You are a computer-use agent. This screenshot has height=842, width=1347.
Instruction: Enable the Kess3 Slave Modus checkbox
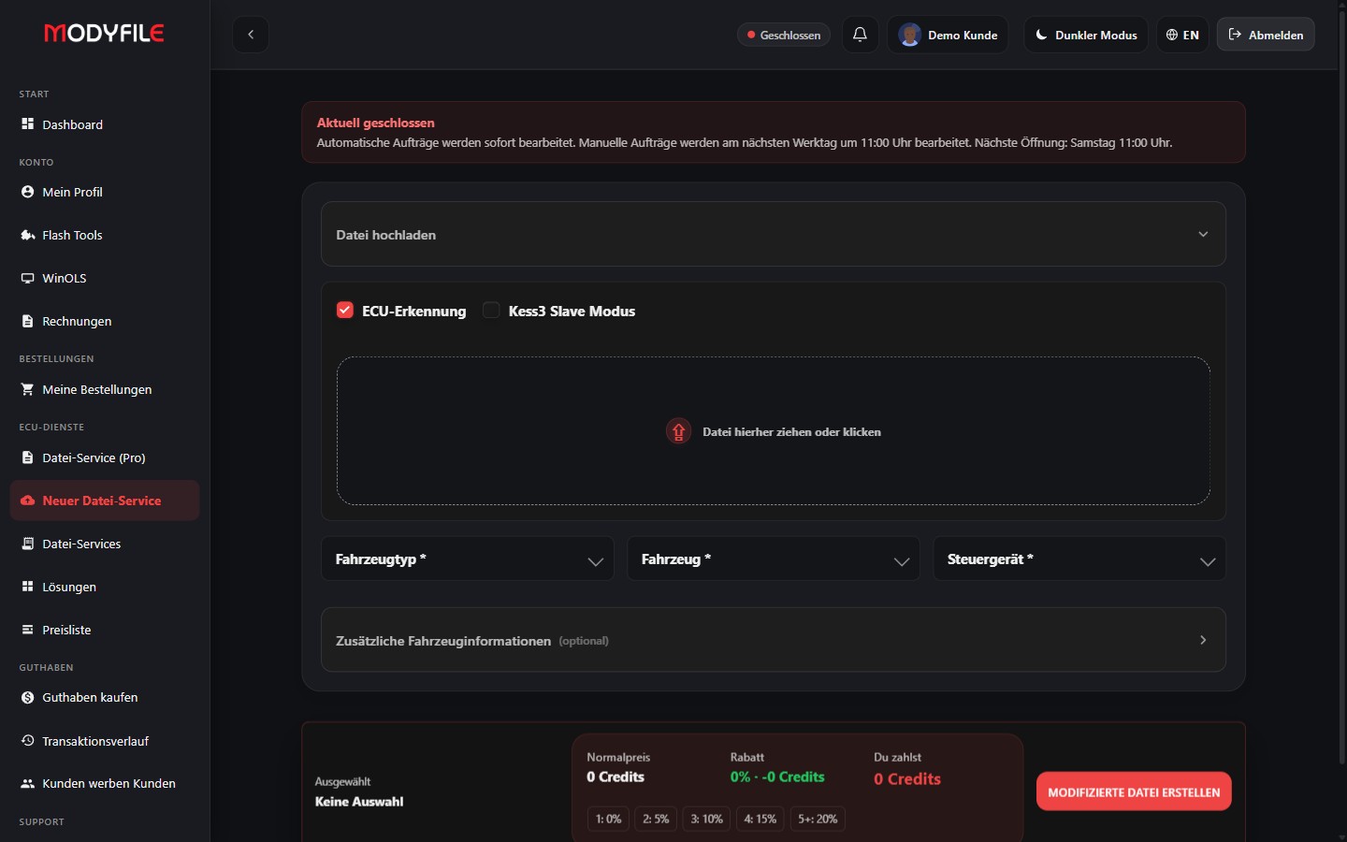tap(491, 311)
